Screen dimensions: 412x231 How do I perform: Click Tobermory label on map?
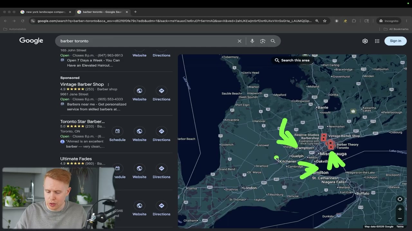(231, 57)
